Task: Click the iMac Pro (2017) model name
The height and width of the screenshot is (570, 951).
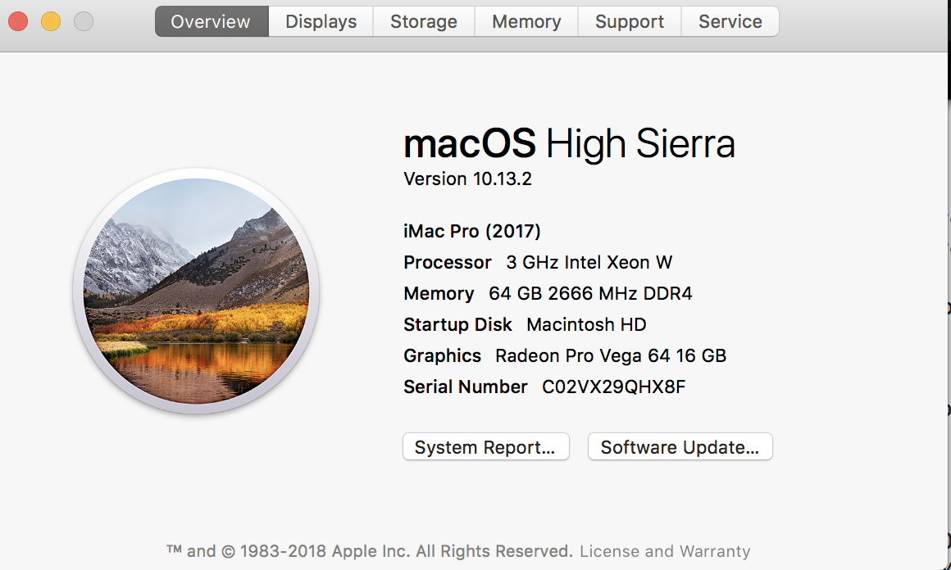Action: coord(472,231)
